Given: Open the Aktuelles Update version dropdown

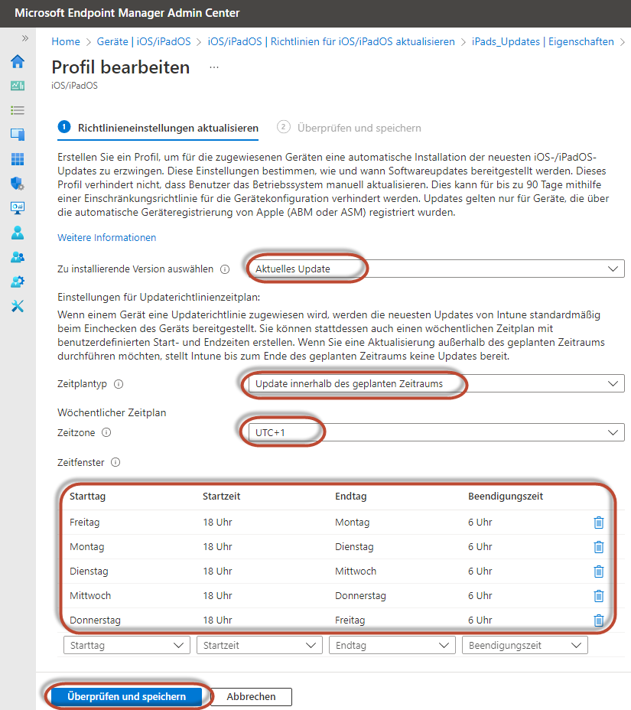Looking at the screenshot, I should click(x=434, y=269).
